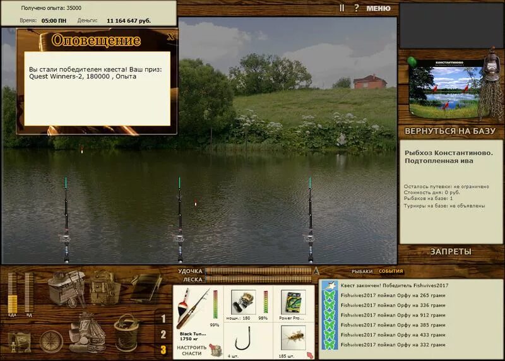Image resolution: width=505 pixels, height=361 pixels.
Task: Open the Константиново location map thumbnail
Action: click(x=446, y=88)
